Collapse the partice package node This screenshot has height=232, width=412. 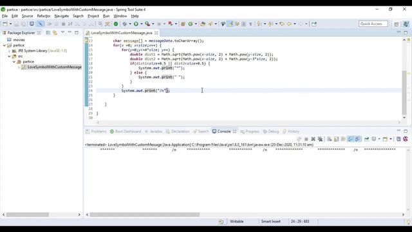tap(14, 62)
